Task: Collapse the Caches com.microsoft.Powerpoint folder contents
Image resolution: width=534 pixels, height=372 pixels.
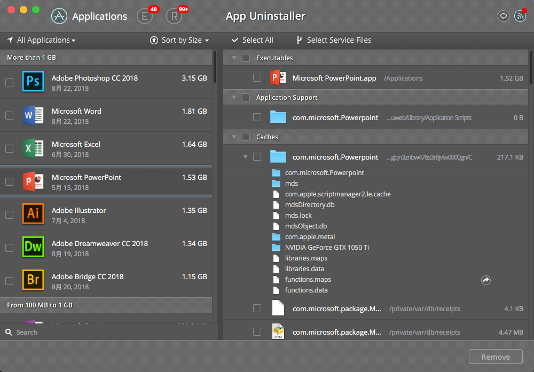Action: [x=245, y=157]
